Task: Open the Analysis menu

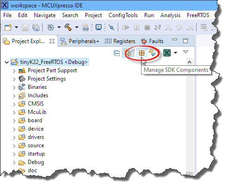Action: click(x=170, y=15)
